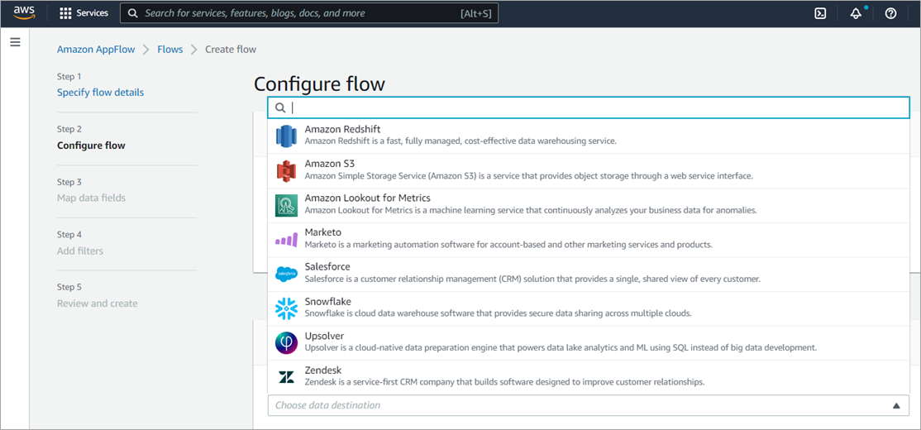Click the Salesforce cloud icon
This screenshot has height=430, width=921.
pyautogui.click(x=286, y=275)
